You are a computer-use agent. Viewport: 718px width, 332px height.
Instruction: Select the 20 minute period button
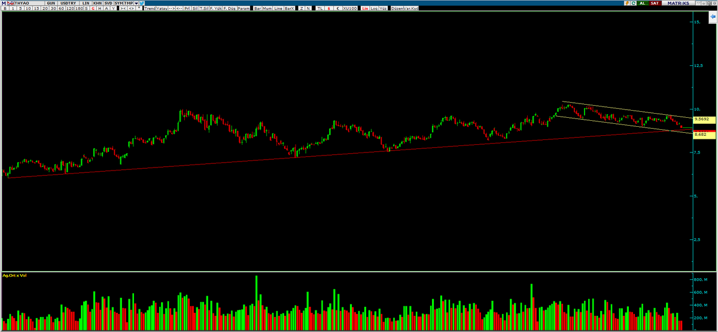tap(45, 8)
